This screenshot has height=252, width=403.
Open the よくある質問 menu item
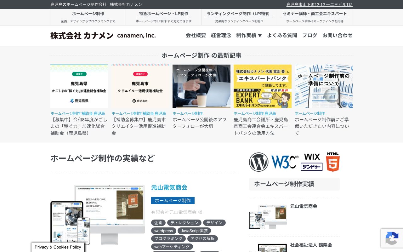tap(282, 35)
